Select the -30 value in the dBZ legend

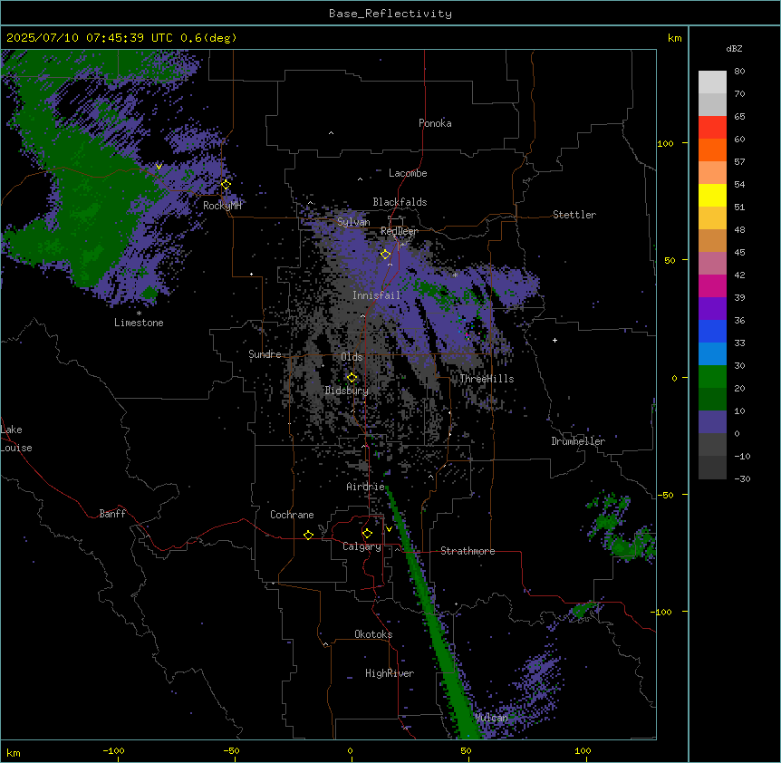(742, 478)
